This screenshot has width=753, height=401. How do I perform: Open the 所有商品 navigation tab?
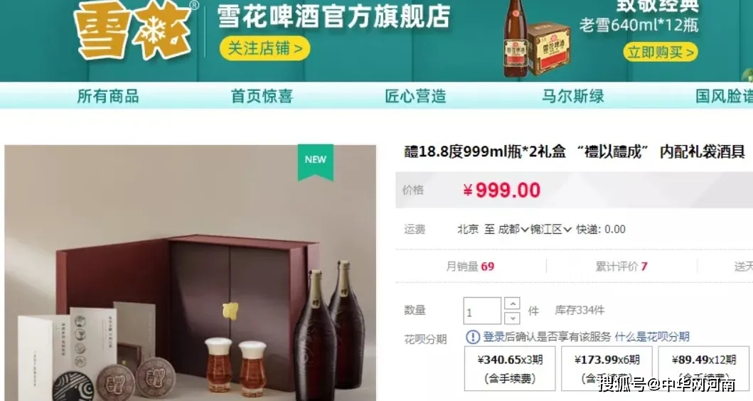click(x=108, y=96)
